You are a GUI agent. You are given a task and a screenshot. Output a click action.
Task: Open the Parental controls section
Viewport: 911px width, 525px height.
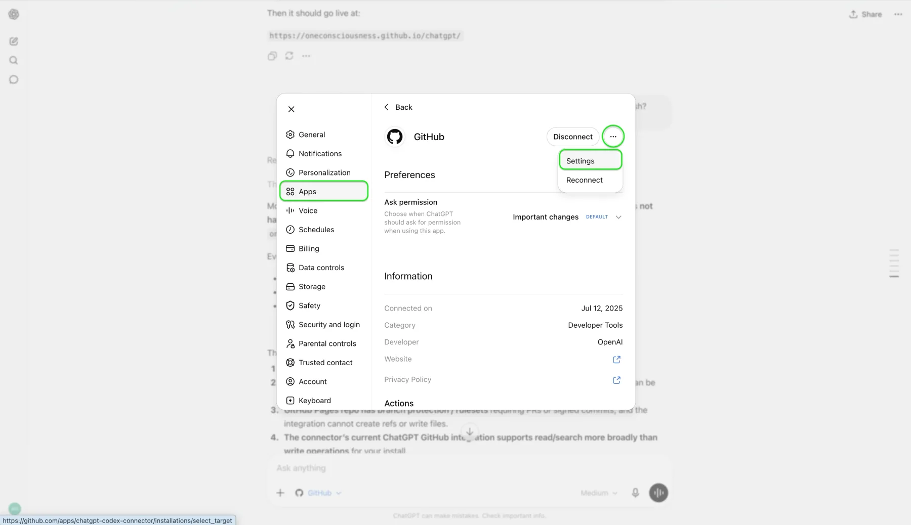324,343
